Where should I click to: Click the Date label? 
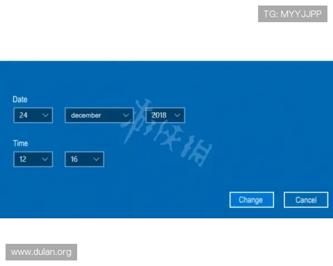20,99
